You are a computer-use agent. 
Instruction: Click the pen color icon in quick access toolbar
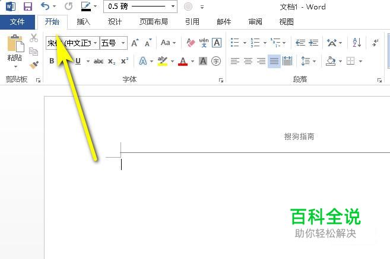(86, 7)
